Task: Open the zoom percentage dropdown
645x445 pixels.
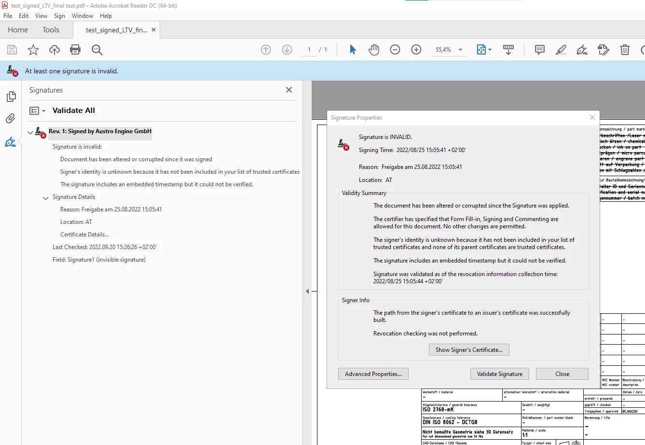Action: (460, 50)
